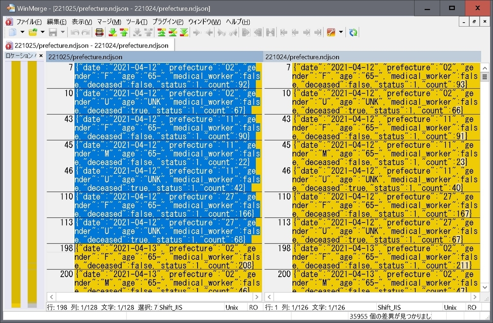The height and width of the screenshot is (323, 493).
Task: Click the 35955 個の差異 status message
Action: click(x=390, y=316)
